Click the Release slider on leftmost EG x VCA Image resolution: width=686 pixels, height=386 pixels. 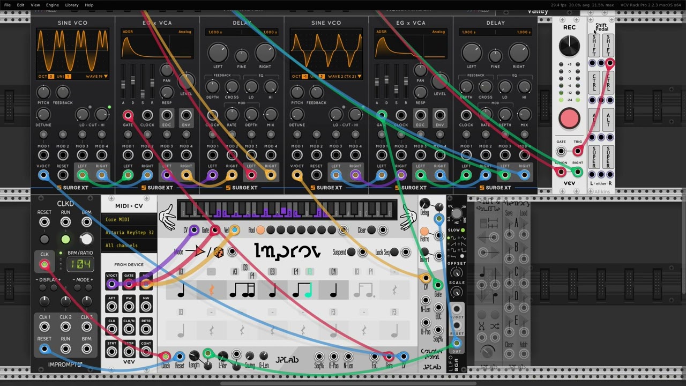tap(152, 80)
